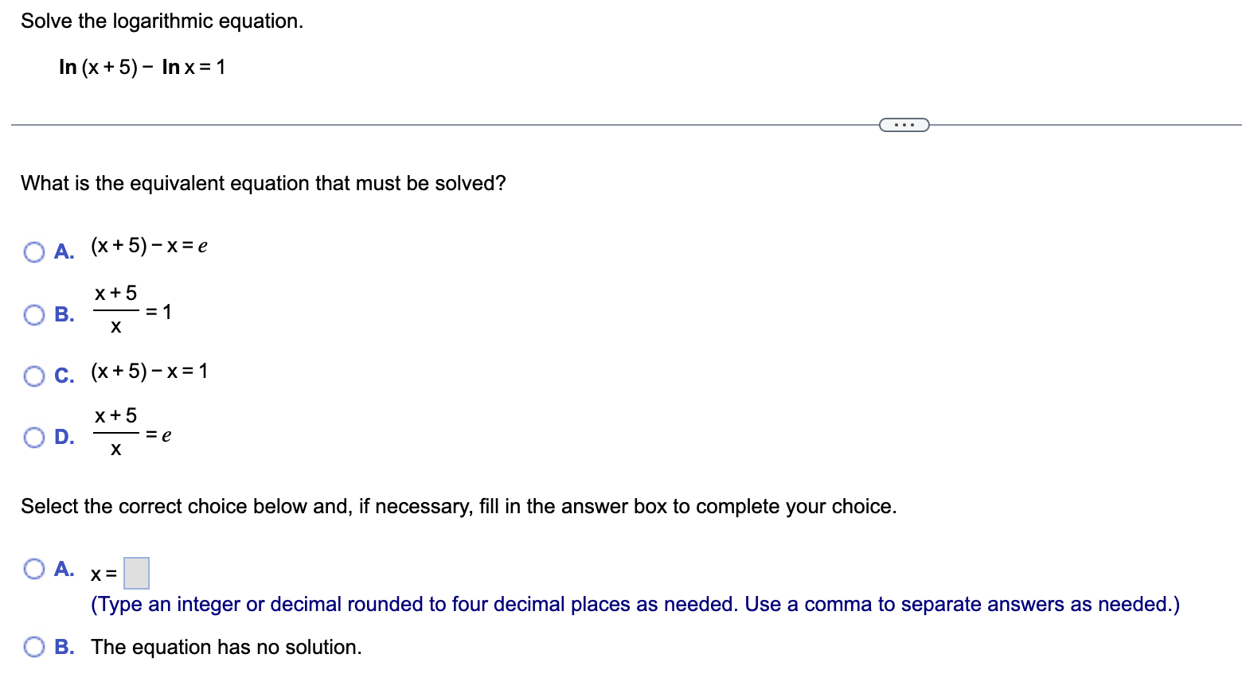Click 'What is the equivalent equation' prompt
Viewport: 1242px width, 697px height.
click(264, 183)
